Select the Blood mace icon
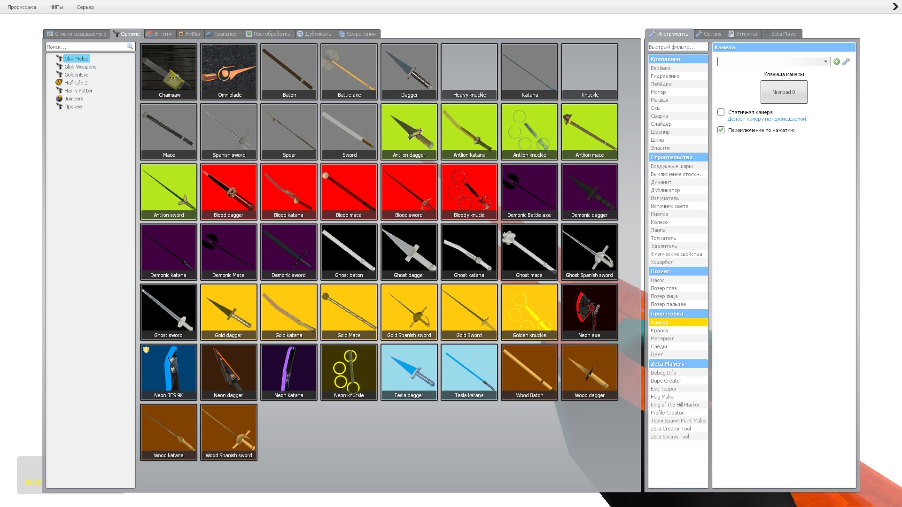This screenshot has width=902, height=507. pos(349,192)
